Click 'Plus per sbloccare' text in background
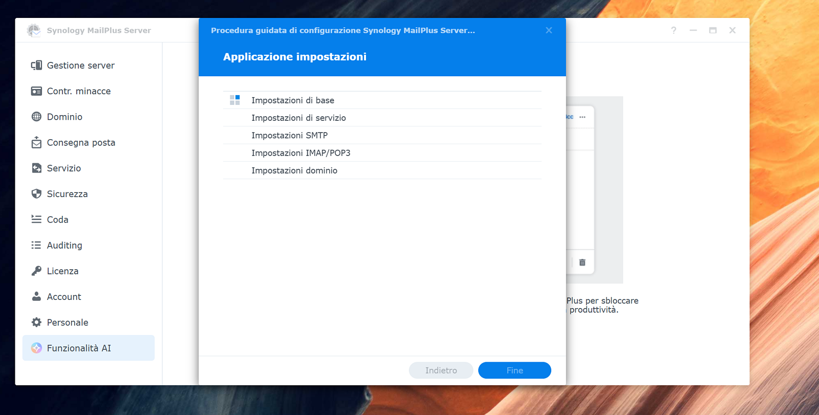The height and width of the screenshot is (415, 819). click(602, 300)
